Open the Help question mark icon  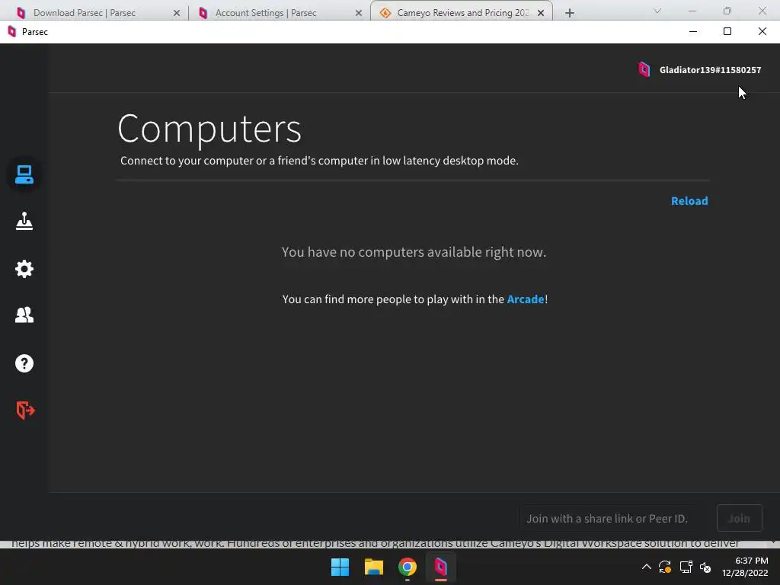point(24,363)
